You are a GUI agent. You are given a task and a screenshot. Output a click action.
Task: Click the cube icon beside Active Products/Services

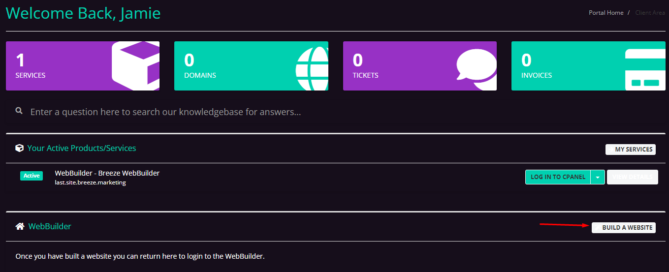tap(20, 148)
